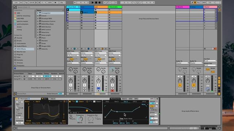Select the 'pad' track header
This screenshot has width=234, height=131.
[101, 7]
